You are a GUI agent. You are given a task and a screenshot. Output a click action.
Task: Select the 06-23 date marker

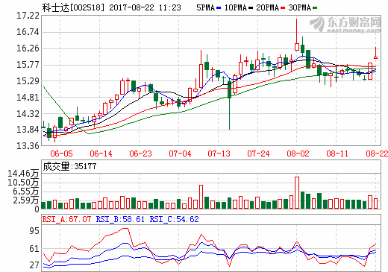(x=140, y=154)
